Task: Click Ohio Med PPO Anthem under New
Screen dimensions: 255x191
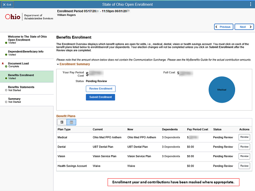Action: (142, 137)
